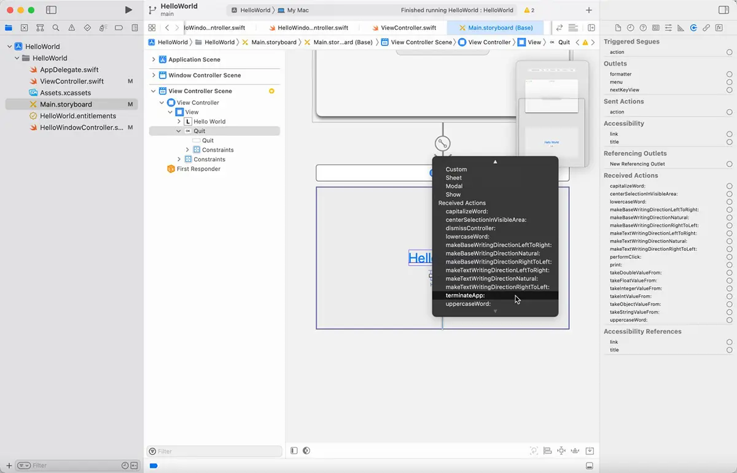
Task: Expand the Hello World label in outline
Action: click(179, 121)
